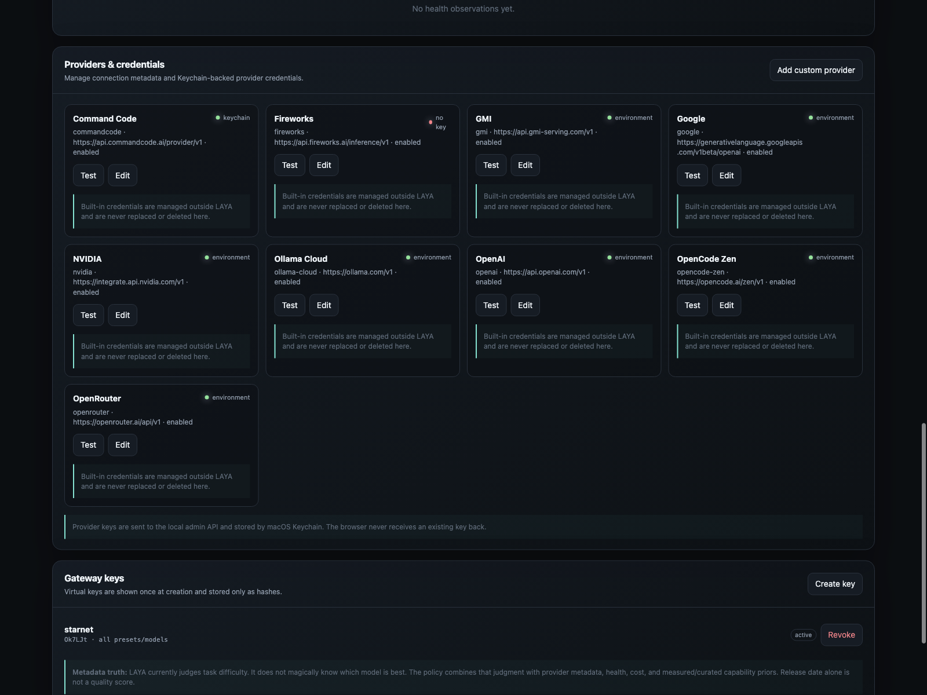Image resolution: width=927 pixels, height=695 pixels.
Task: Edit the Ollama Cloud provider
Action: tap(324, 305)
